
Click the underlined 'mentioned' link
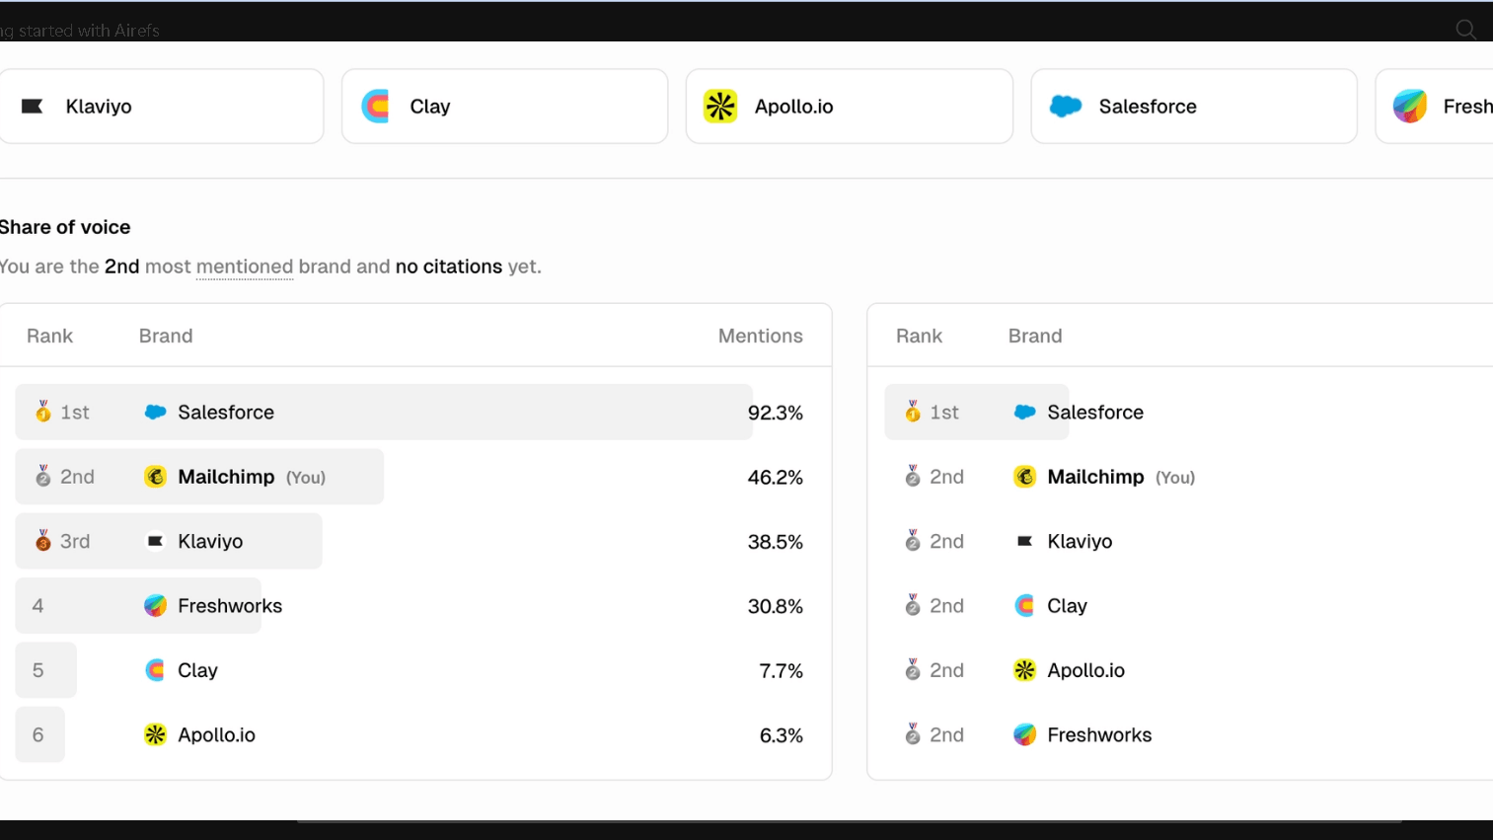point(244,267)
